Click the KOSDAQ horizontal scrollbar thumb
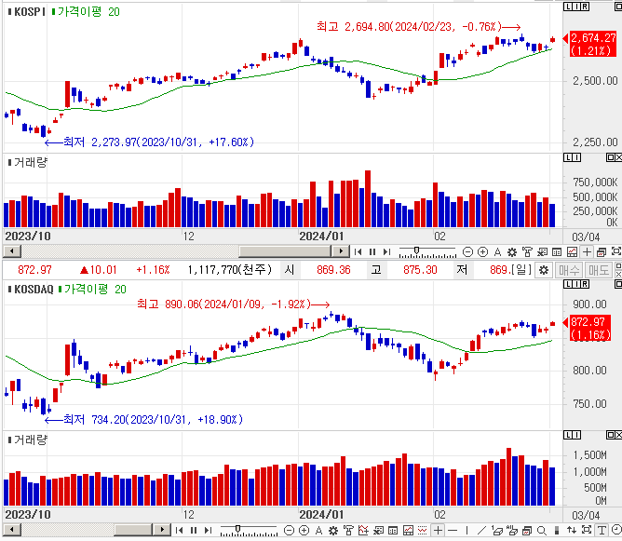Screen dimensions: 622x541 click(133, 530)
